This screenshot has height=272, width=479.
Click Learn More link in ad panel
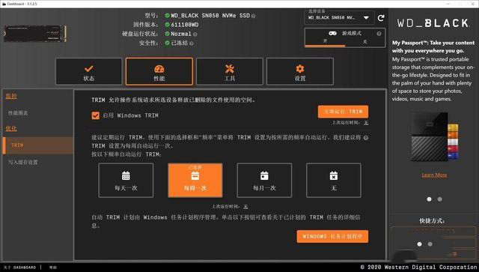434,175
